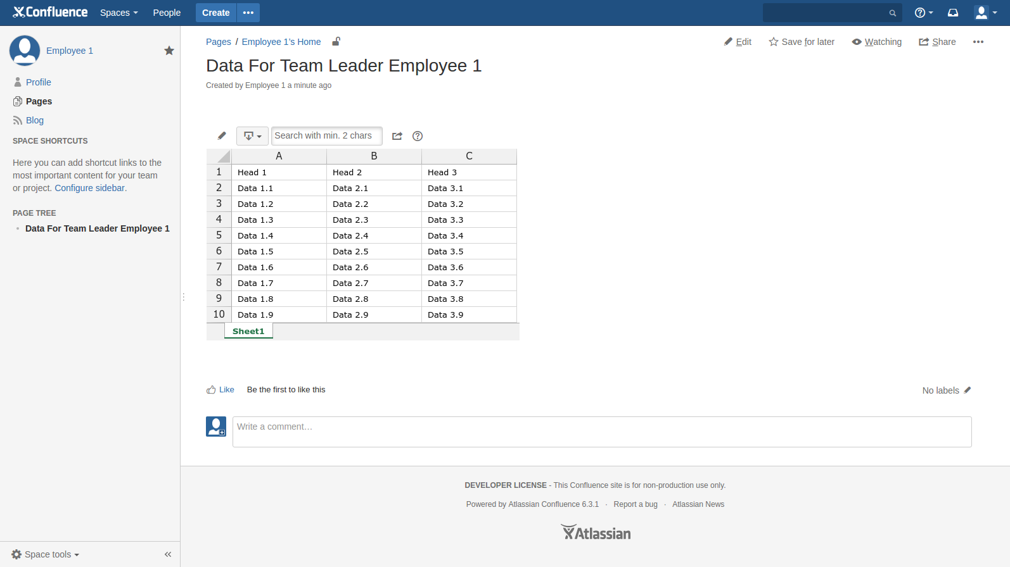This screenshot has height=567, width=1010.
Task: Open the spreadsheet help question icon
Action: click(x=418, y=136)
